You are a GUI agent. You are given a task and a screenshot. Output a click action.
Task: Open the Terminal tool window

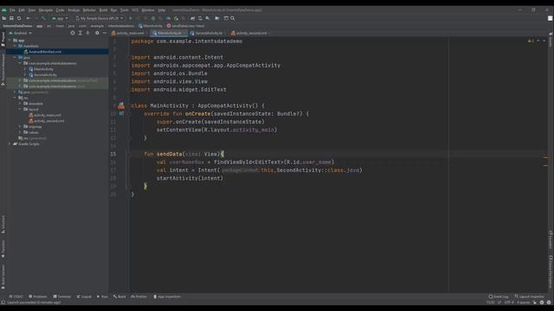61,296
